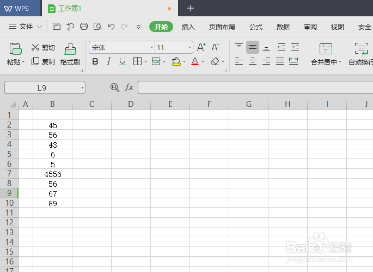Switch to the 数据 tab
Viewport: 373px width, 272px height.
click(x=283, y=27)
